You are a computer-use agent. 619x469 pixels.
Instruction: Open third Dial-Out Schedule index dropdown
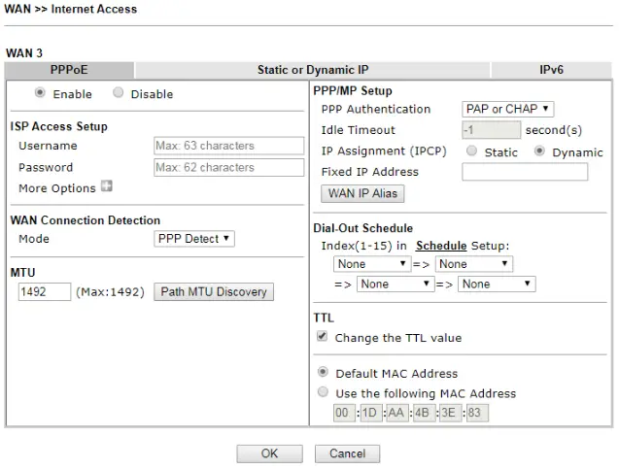pyautogui.click(x=395, y=284)
